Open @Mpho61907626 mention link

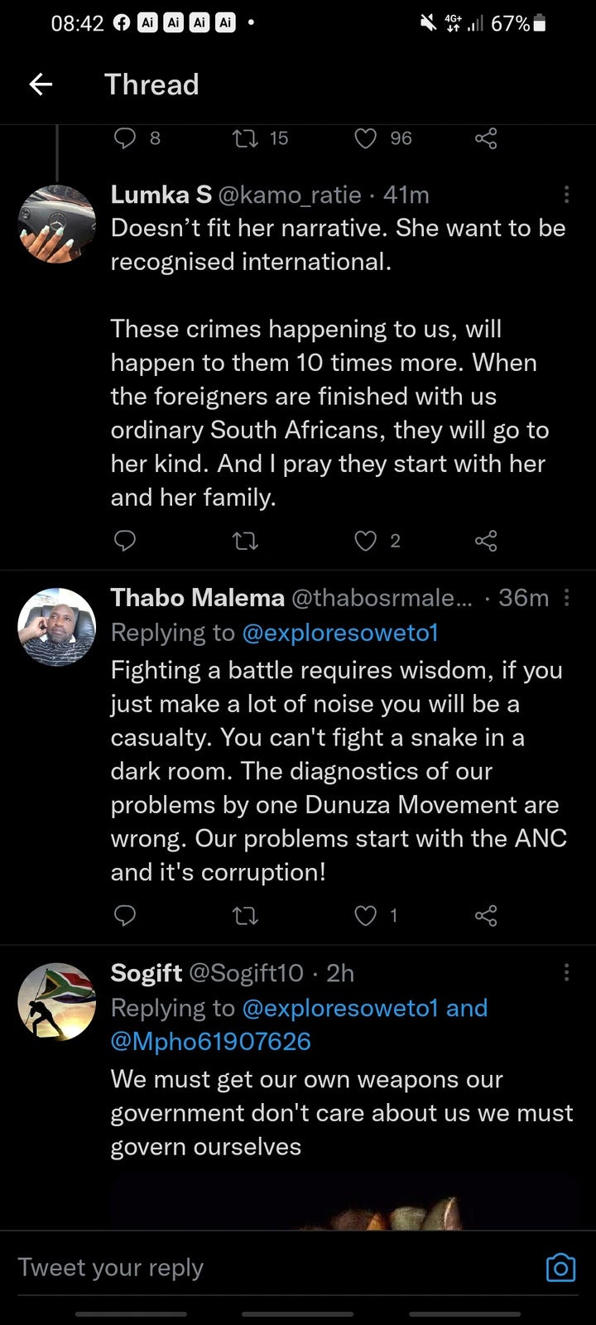point(211,1041)
